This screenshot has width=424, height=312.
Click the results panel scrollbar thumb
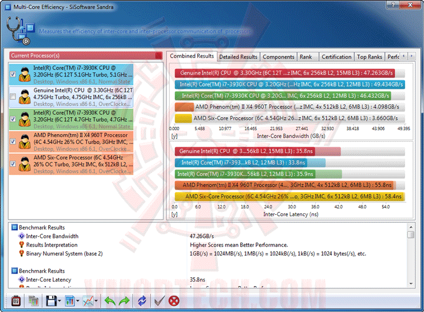[x=411, y=235]
